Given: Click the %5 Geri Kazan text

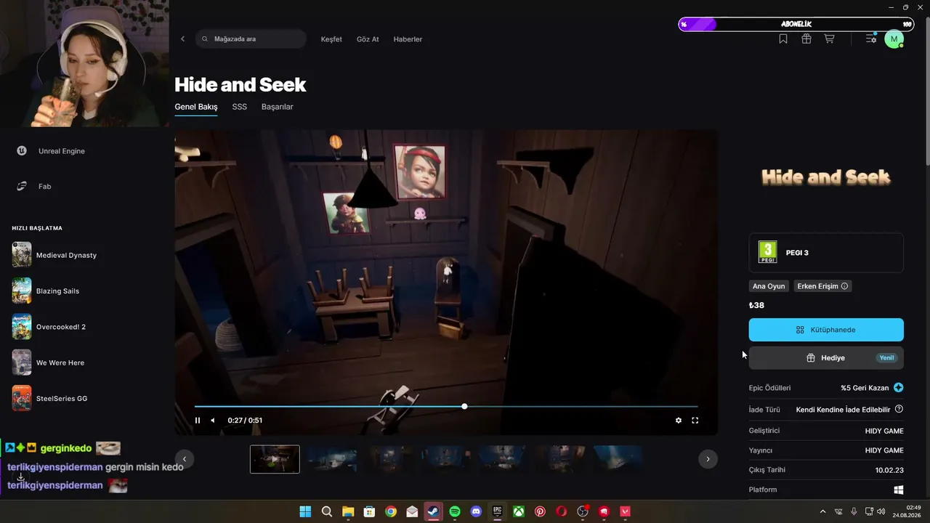Looking at the screenshot, I should 865,388.
